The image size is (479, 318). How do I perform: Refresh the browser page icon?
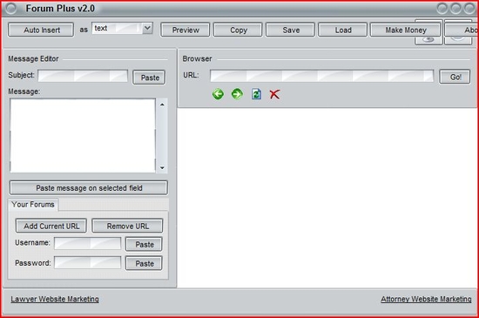(x=256, y=94)
